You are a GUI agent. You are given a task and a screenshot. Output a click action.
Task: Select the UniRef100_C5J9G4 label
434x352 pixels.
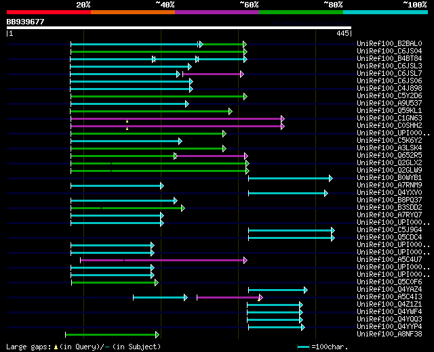389,230
